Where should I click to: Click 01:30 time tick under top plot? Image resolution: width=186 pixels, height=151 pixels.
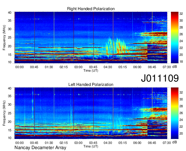coord(49,67)
